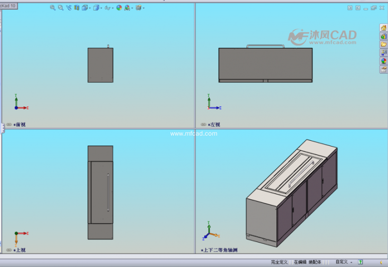Click the 左视 view label

pyautogui.click(x=215, y=125)
